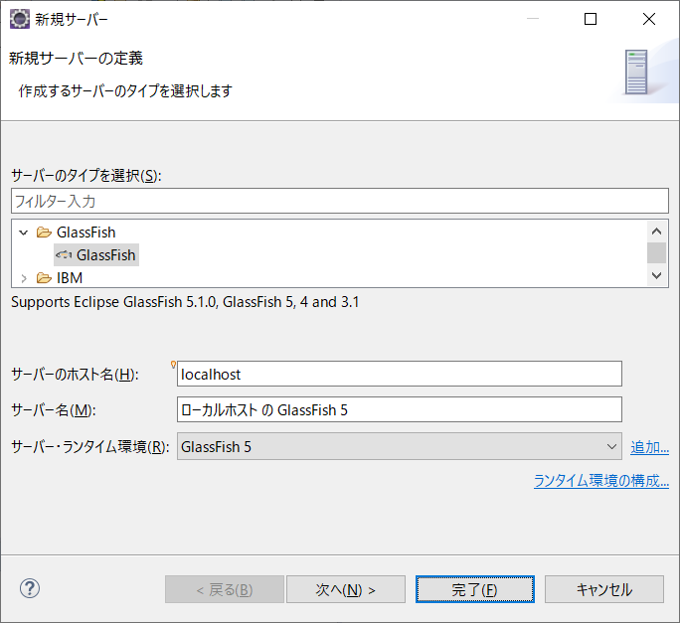This screenshot has height=623, width=680.
Task: Click the server name field
Action: 399,409
